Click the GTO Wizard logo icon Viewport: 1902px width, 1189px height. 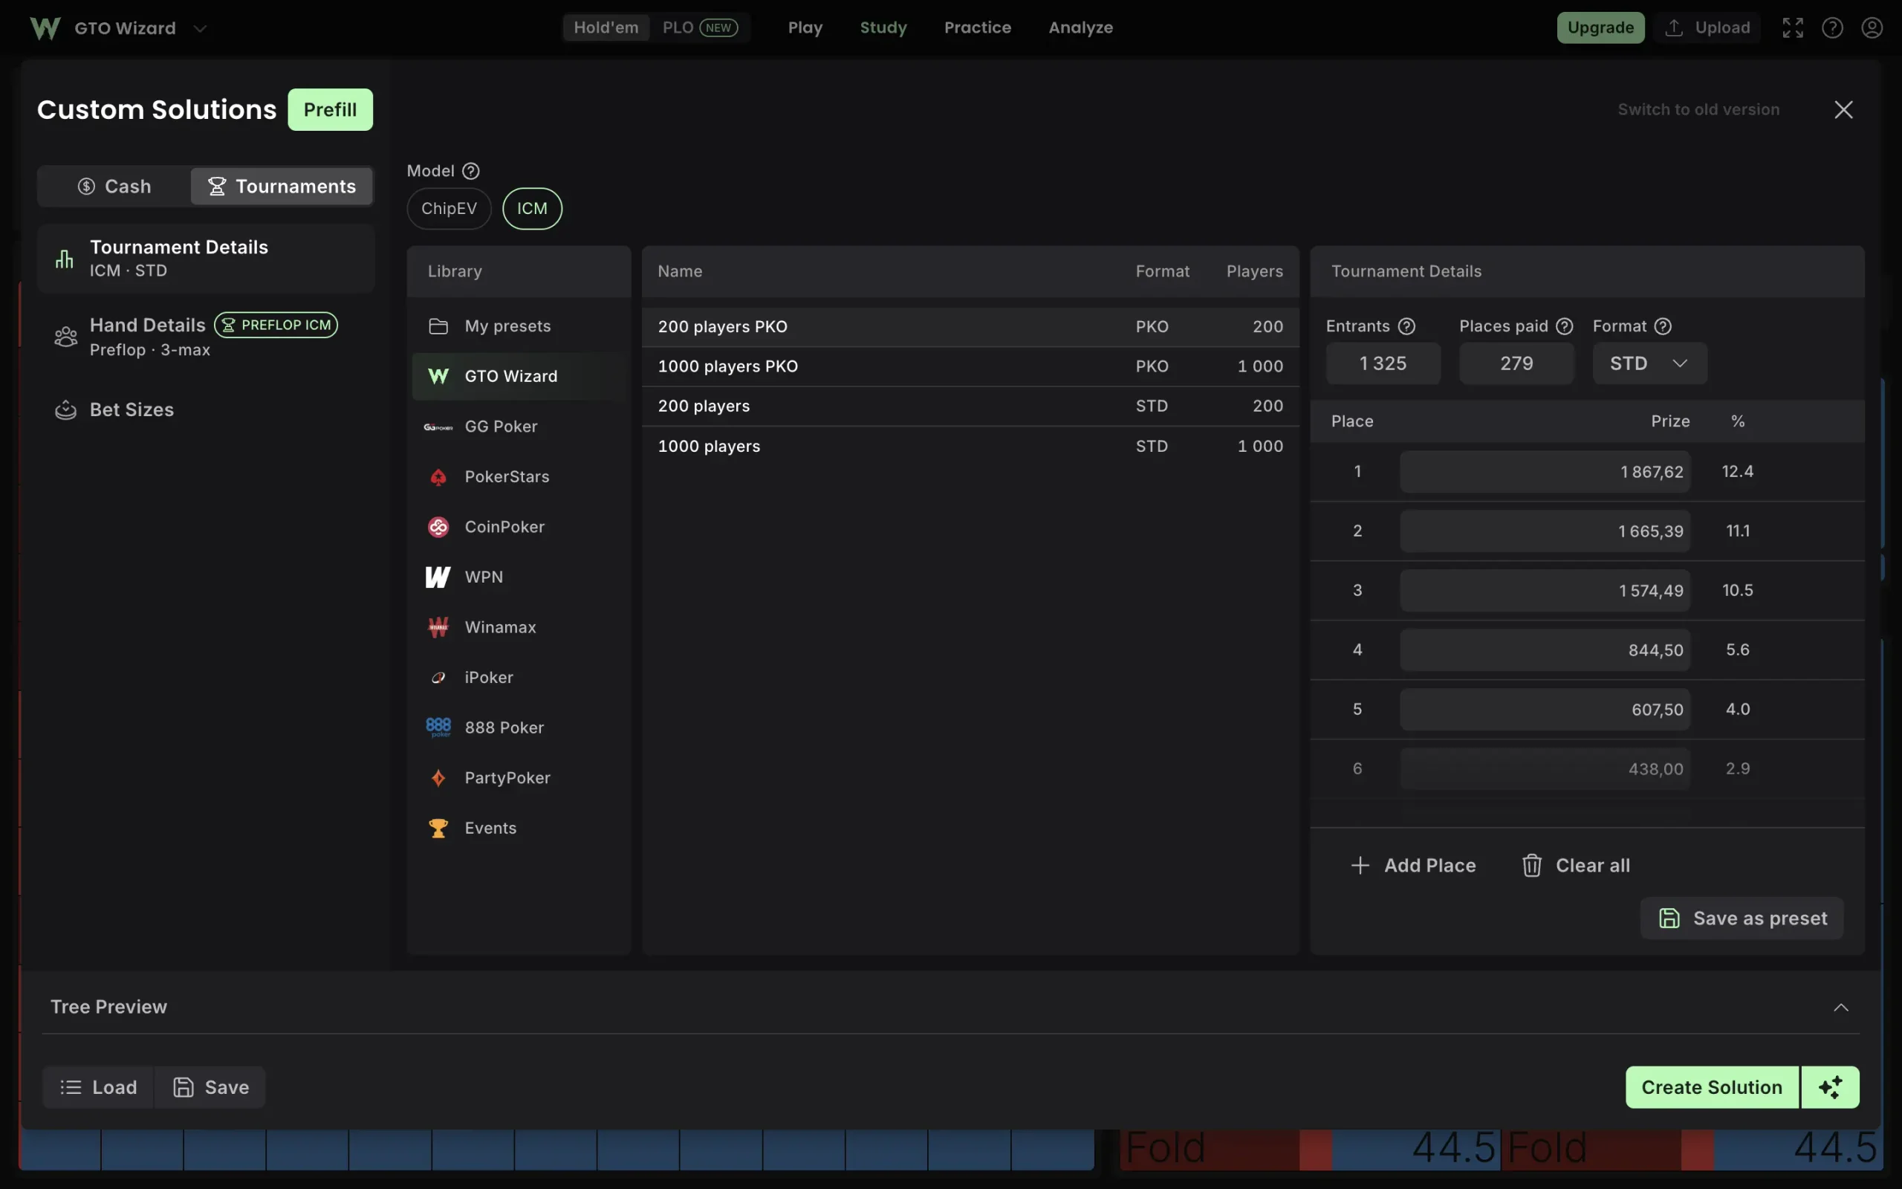(45, 28)
